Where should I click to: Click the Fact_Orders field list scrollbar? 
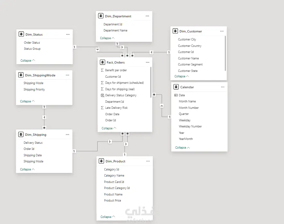pos(151,82)
